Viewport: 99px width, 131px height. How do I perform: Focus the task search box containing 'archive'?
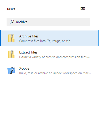pos(48,22)
